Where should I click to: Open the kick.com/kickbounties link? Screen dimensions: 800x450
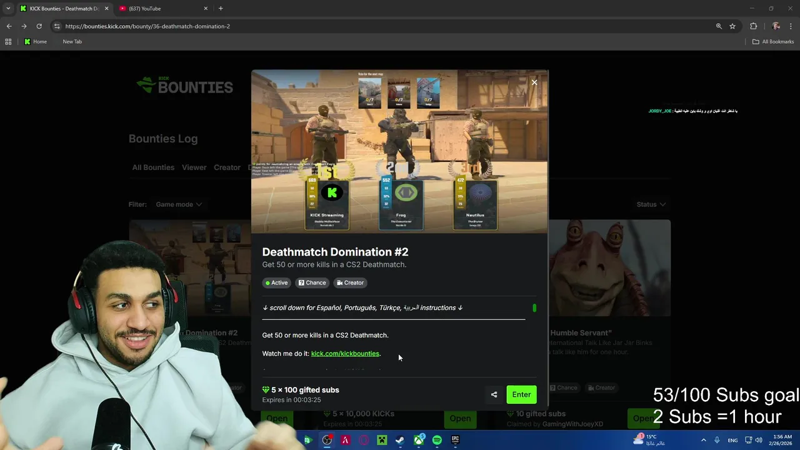[345, 354]
